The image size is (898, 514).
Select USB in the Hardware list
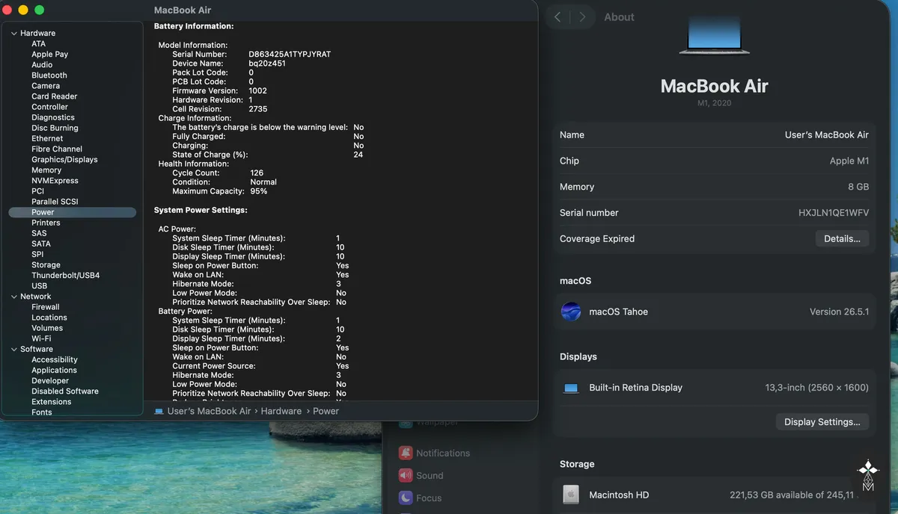tap(39, 285)
